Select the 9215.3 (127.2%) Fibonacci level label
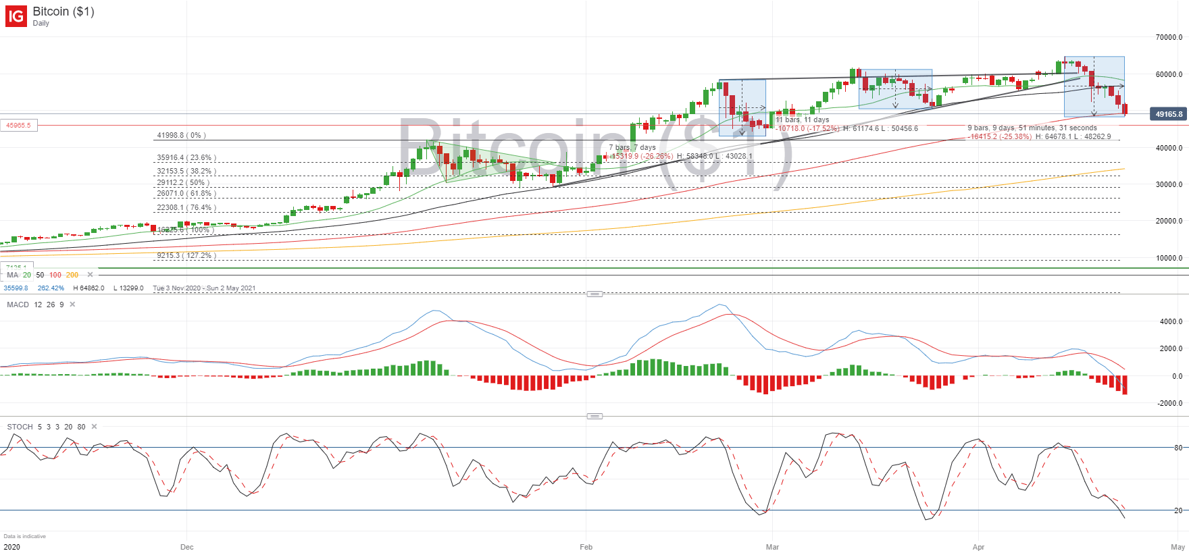The width and height of the screenshot is (1189, 553). [x=186, y=255]
